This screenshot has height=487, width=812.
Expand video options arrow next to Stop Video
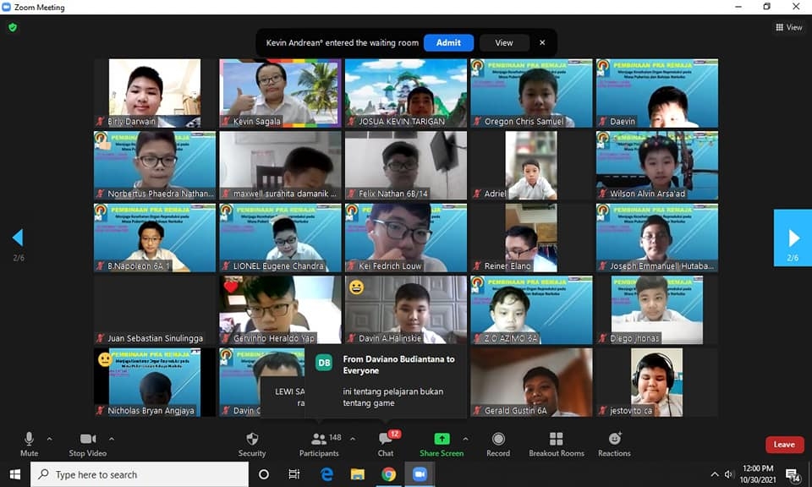112,439
